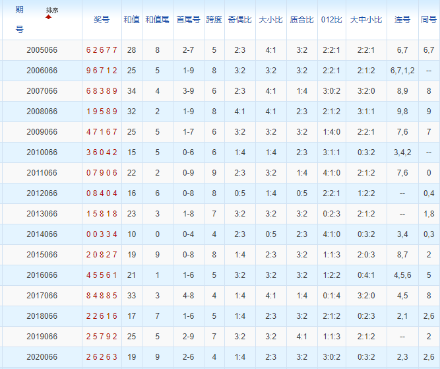Select issue number 2017066
This screenshot has width=440, height=369.
click(42, 296)
